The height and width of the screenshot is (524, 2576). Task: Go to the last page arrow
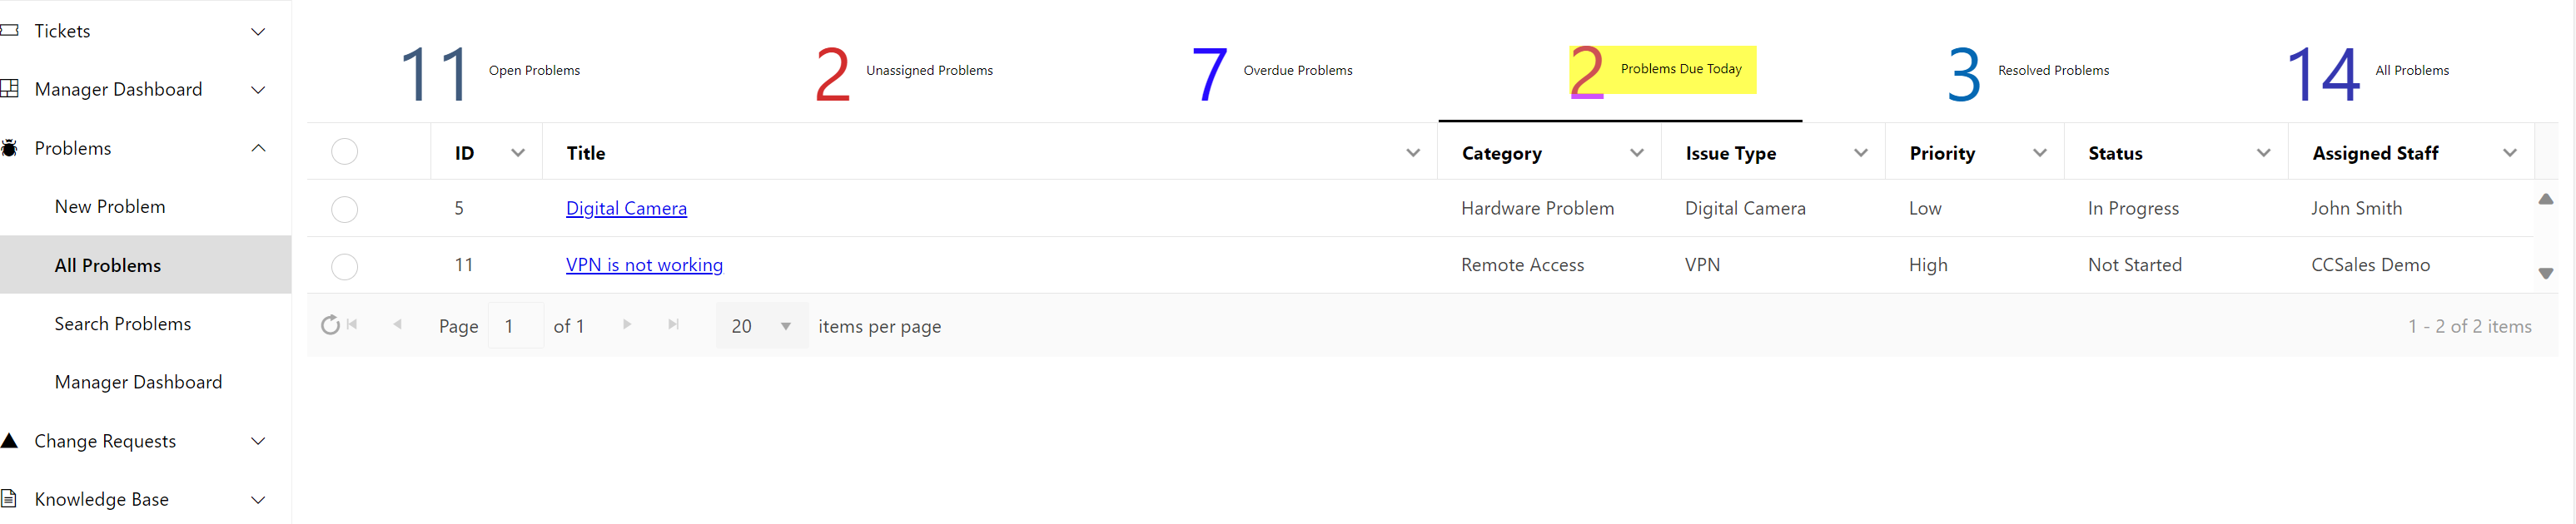tap(674, 324)
